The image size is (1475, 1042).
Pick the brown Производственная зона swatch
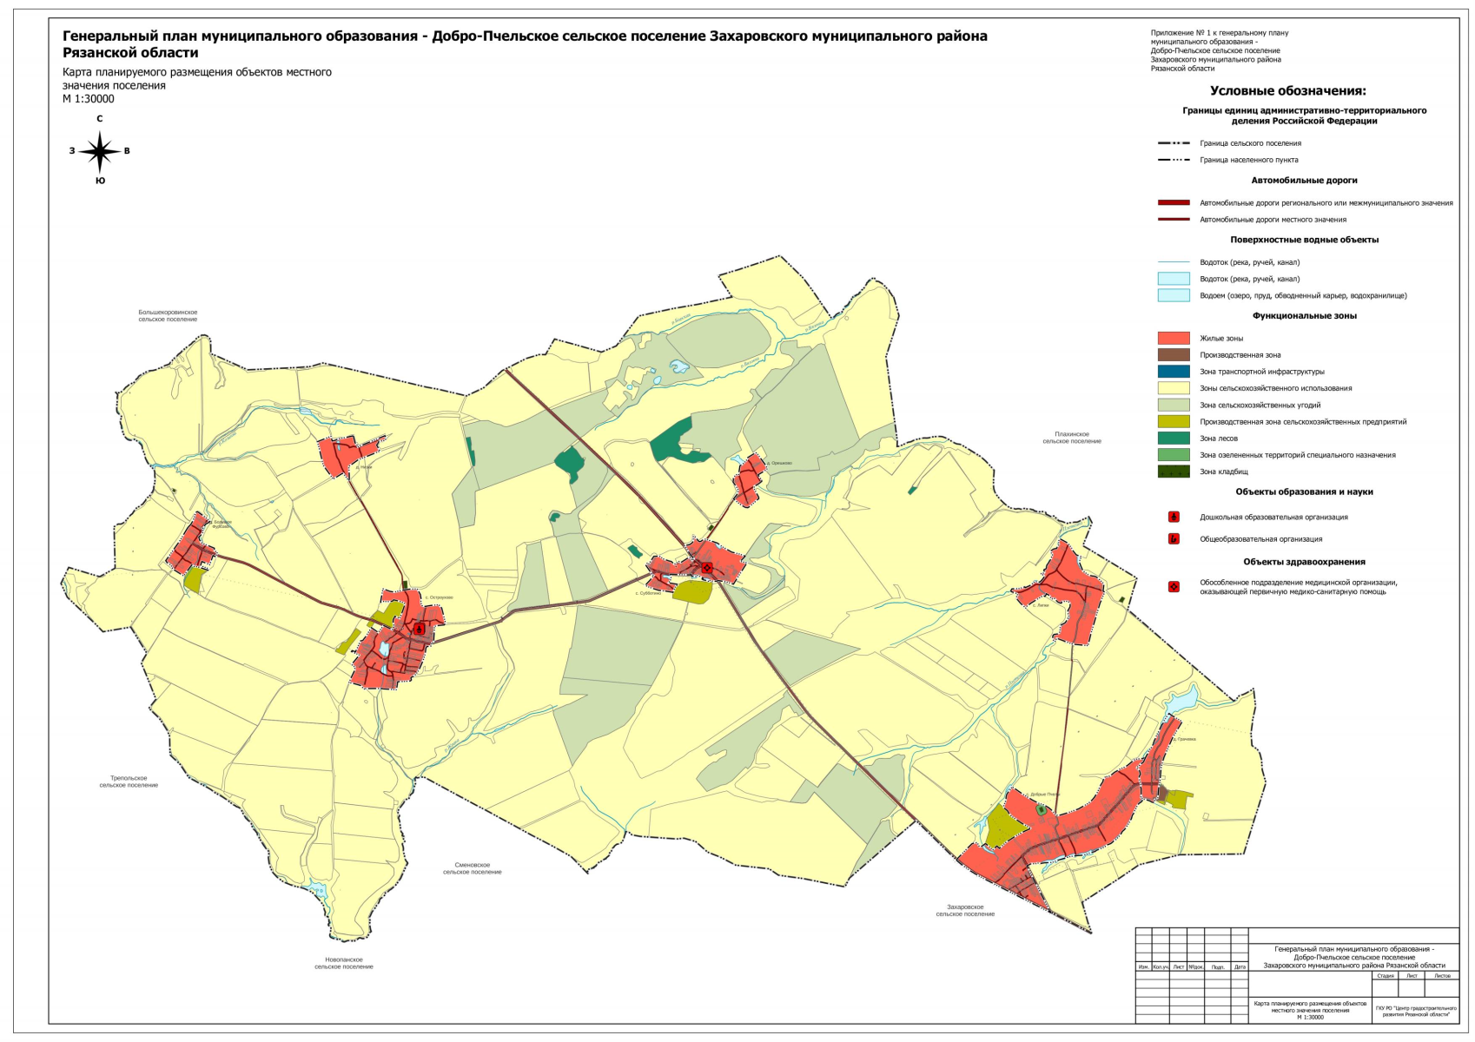(1173, 355)
